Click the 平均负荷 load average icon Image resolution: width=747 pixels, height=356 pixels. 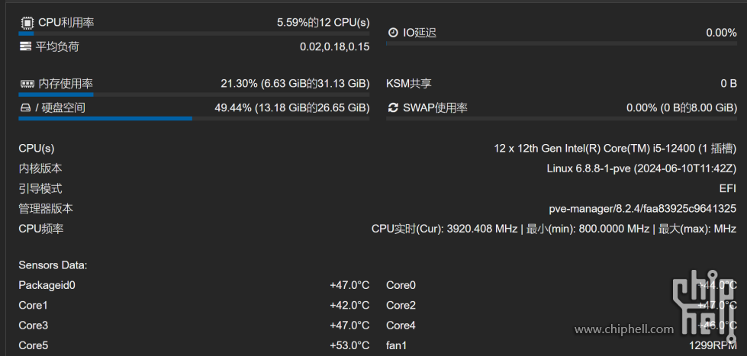(26, 47)
